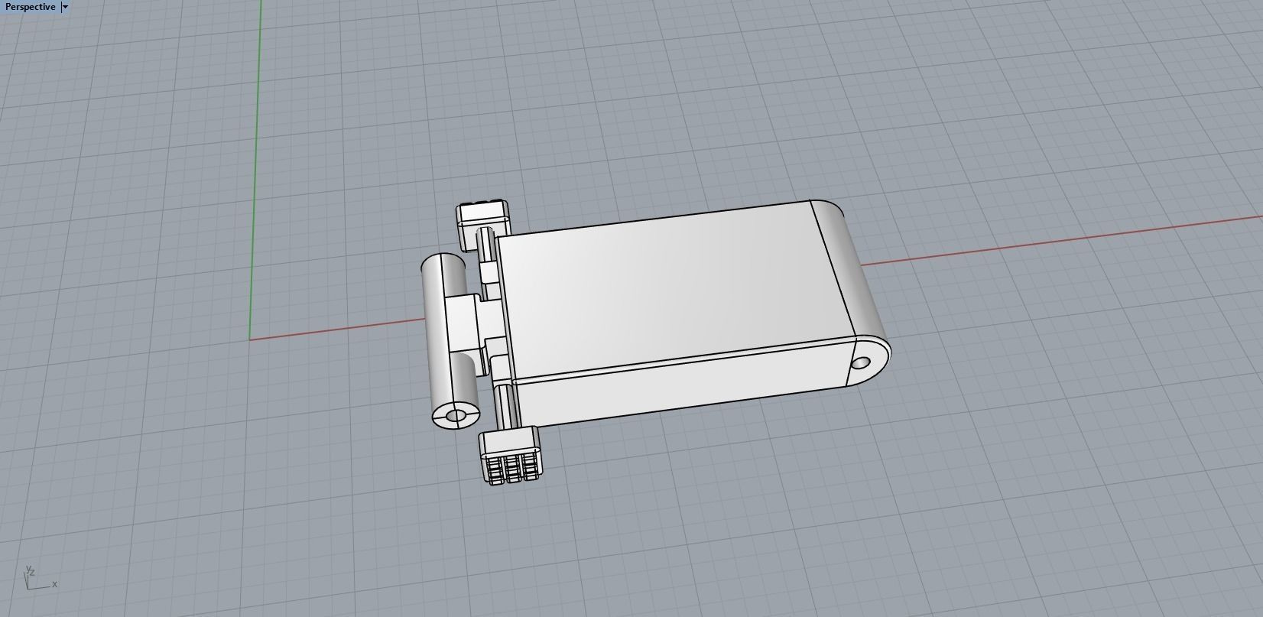The width and height of the screenshot is (1263, 617).
Task: Select the lower ridged knob block
Action: 510,455
